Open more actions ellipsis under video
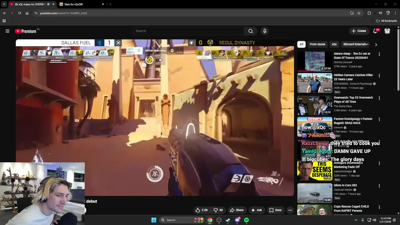Screen dimensions: 400x225 290,210
